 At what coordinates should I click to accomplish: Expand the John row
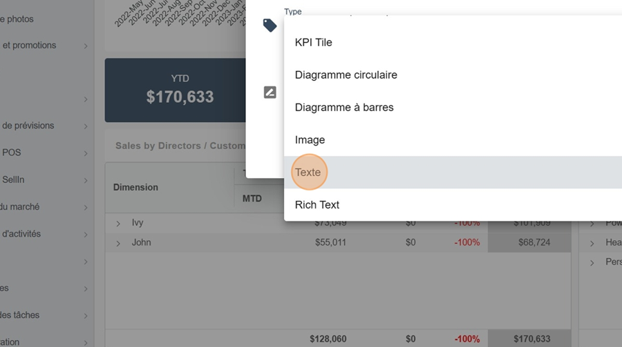118,243
